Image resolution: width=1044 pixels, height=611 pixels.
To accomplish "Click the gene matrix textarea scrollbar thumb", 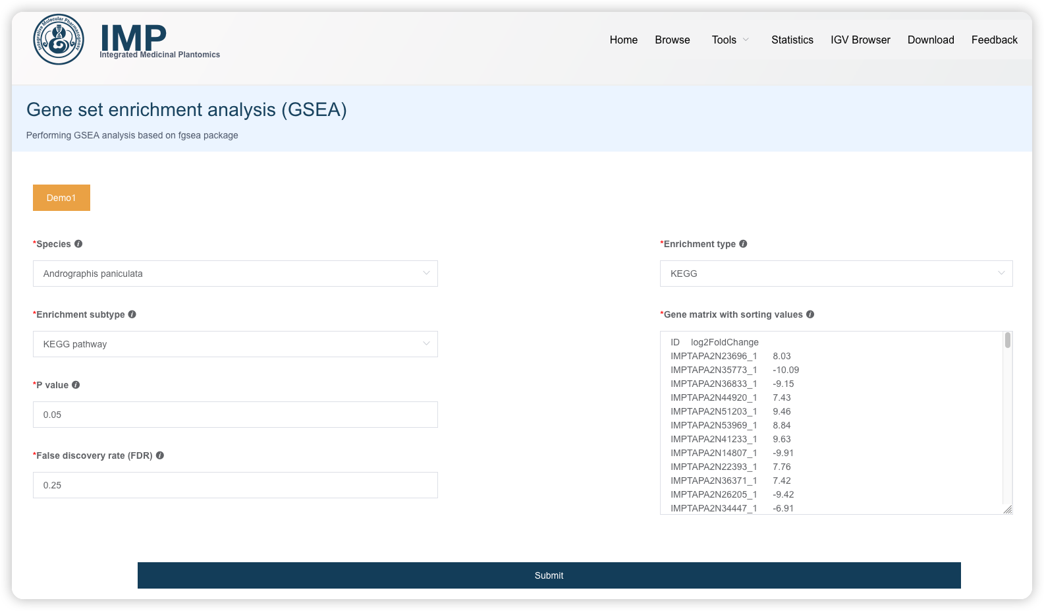I will pos(1008,340).
